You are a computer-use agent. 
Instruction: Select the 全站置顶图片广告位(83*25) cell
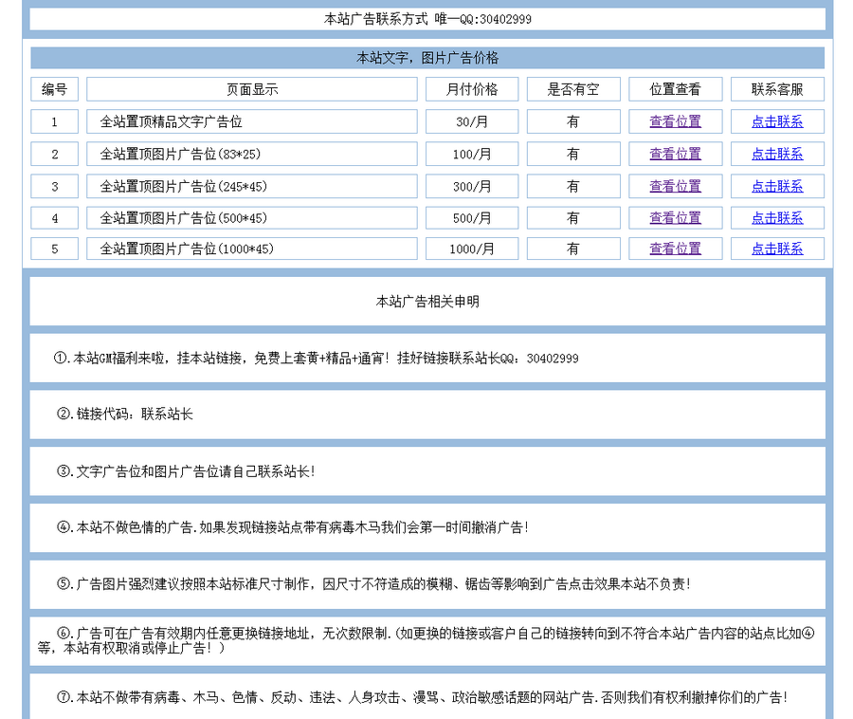[x=252, y=154]
